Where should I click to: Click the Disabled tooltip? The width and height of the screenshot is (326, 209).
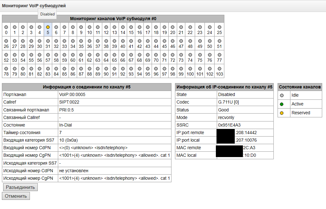(48, 14)
